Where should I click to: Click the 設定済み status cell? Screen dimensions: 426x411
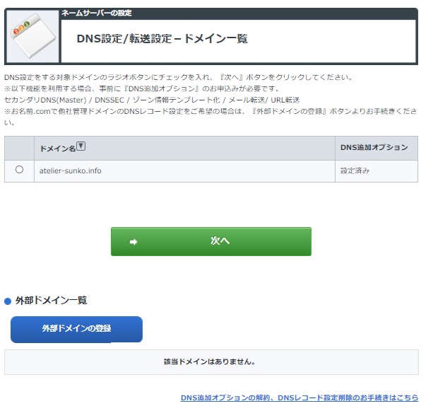pyautogui.click(x=377, y=171)
